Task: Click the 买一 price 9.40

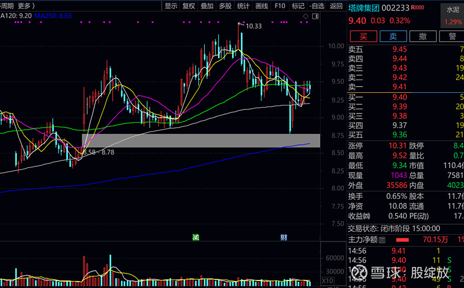Action: point(400,97)
